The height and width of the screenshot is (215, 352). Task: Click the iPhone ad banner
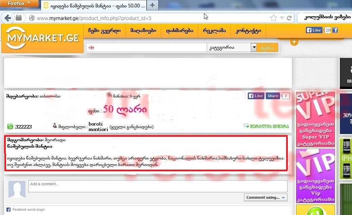click(346, 158)
